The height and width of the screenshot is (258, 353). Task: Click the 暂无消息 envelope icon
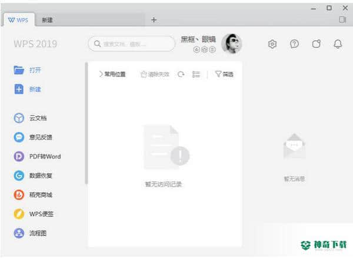(x=294, y=146)
